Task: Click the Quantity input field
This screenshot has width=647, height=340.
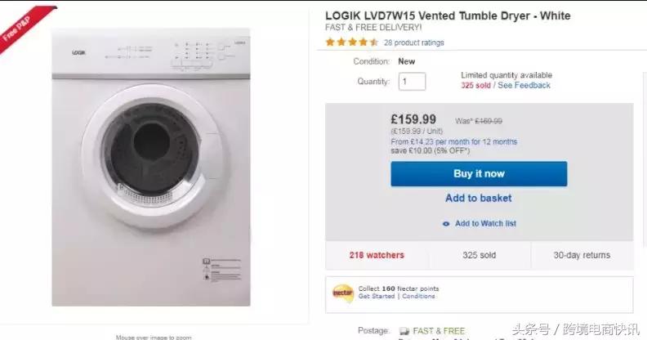Action: 412,81
